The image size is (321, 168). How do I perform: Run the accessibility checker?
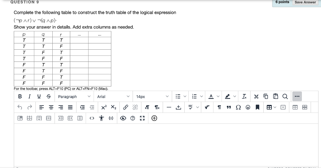[101, 118]
